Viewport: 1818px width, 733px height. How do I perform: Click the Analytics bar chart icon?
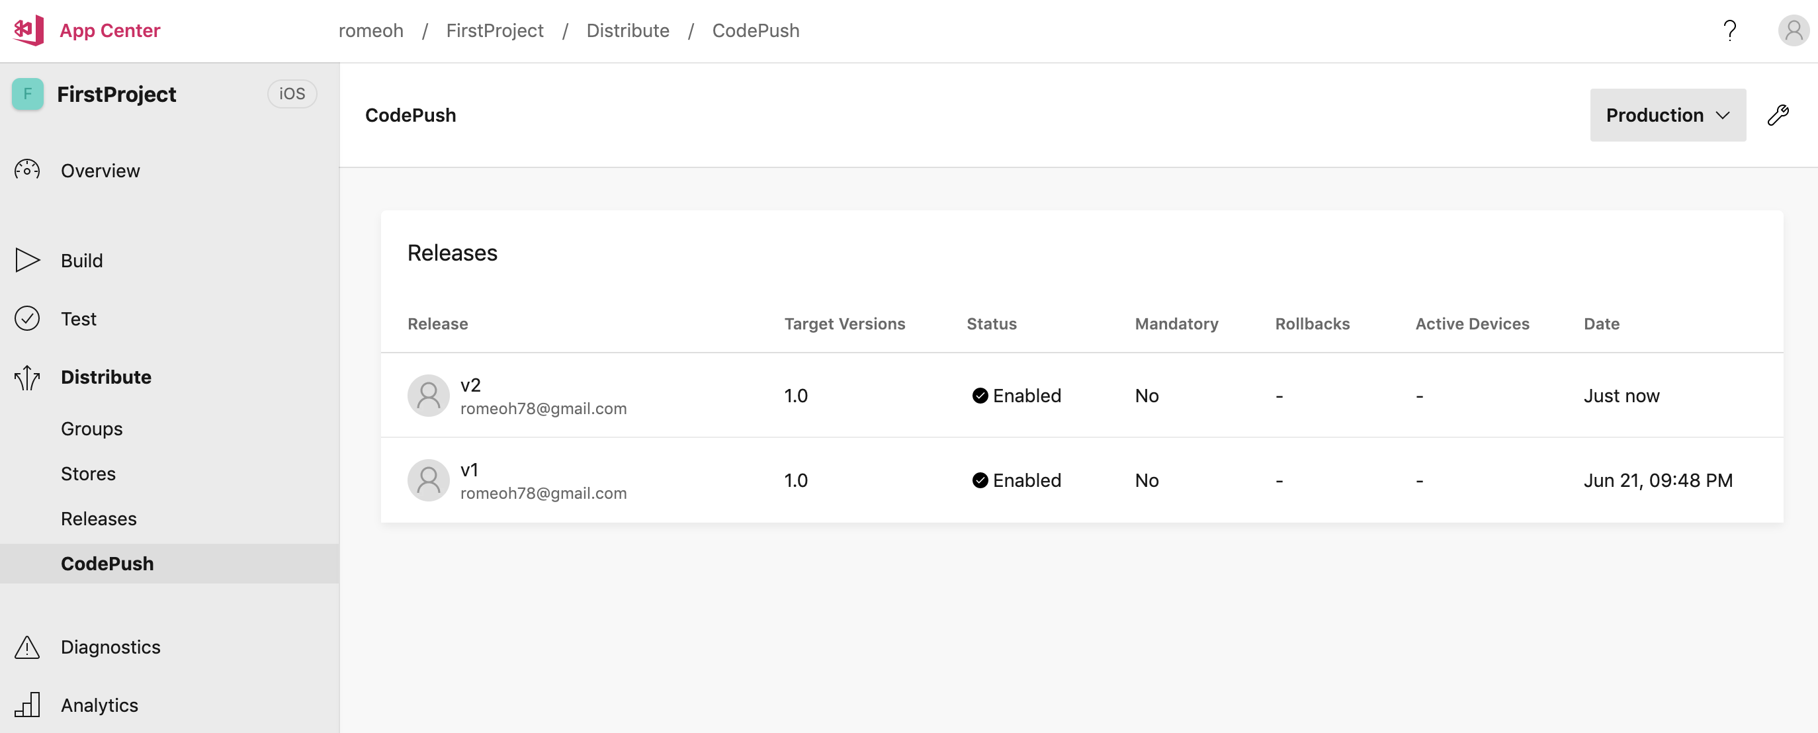pos(28,704)
